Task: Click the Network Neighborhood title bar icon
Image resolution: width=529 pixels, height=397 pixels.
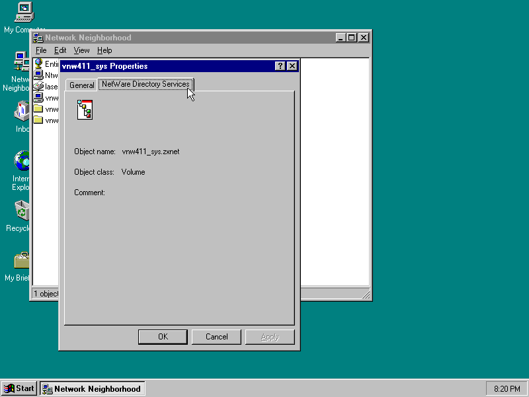Action: 38,38
